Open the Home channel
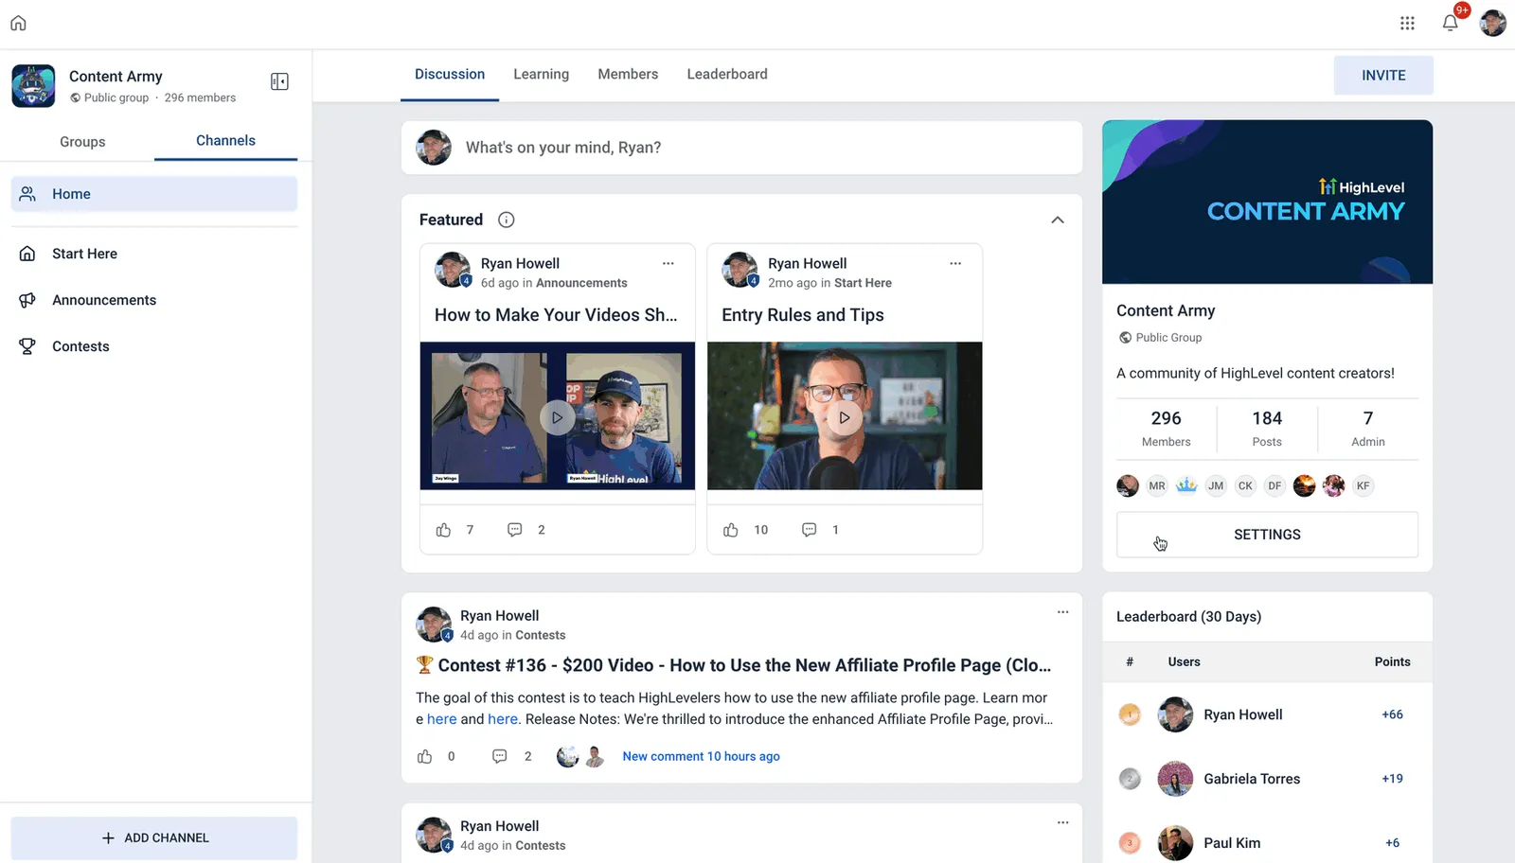Image resolution: width=1515 pixels, height=863 pixels. pos(154,194)
